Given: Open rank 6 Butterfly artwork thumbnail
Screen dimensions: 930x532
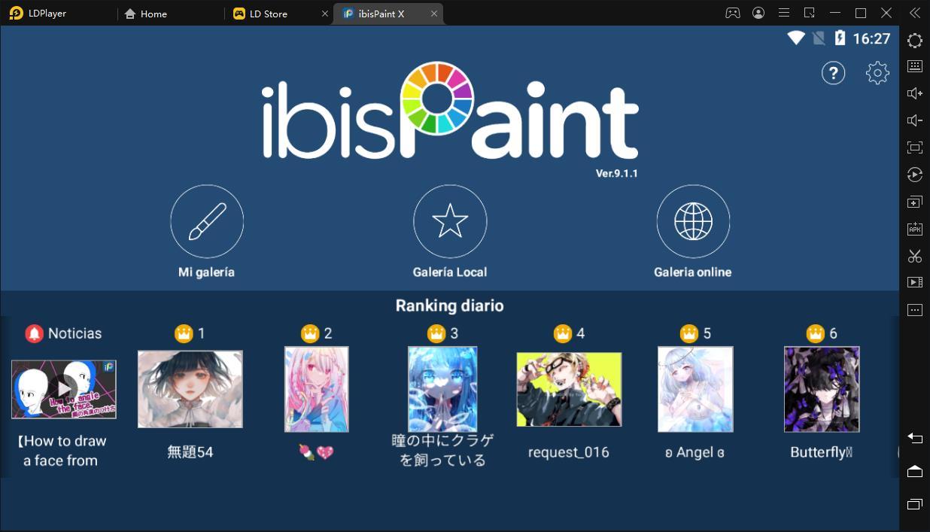Looking at the screenshot, I should (x=822, y=389).
